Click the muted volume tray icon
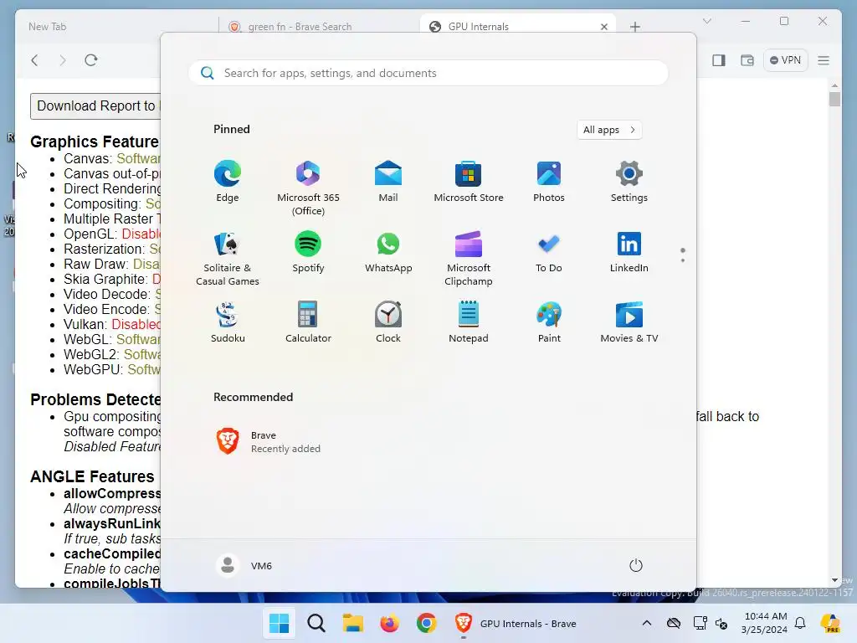This screenshot has width=857, height=643. tap(721, 624)
